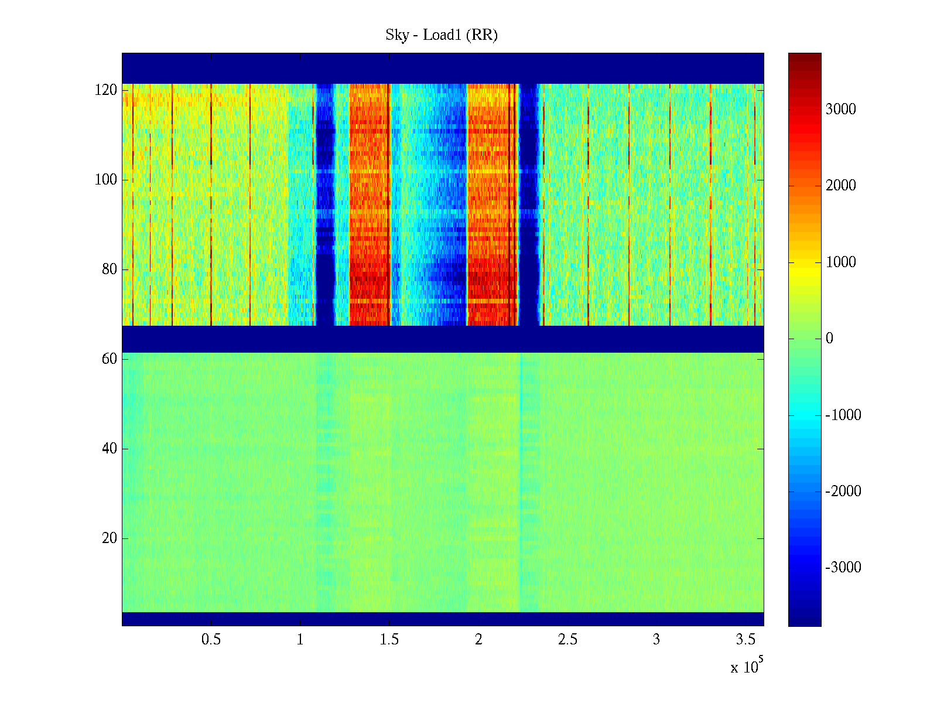Select the x-axis tick label 1.5
The image size is (937, 703).
click(x=389, y=640)
